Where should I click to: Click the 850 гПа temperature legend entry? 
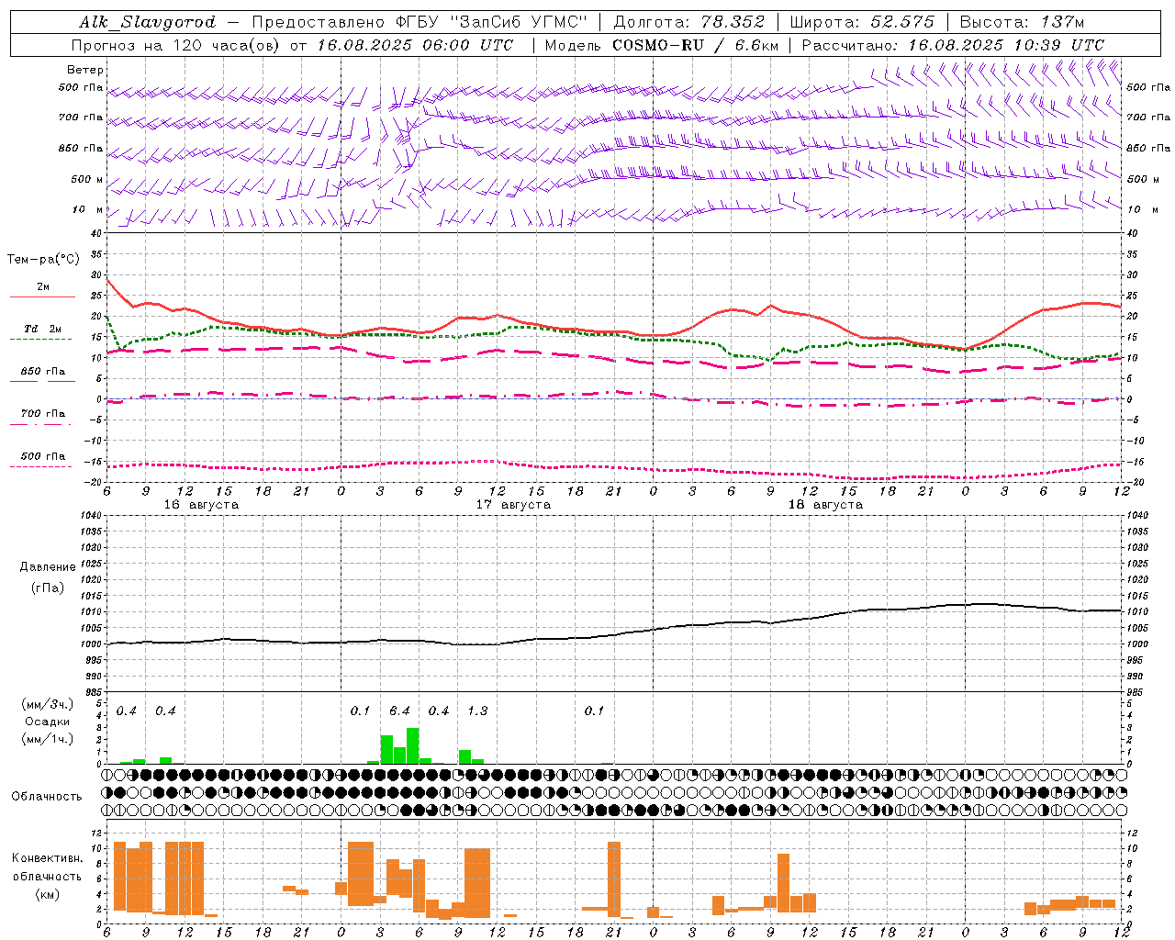[43, 372]
